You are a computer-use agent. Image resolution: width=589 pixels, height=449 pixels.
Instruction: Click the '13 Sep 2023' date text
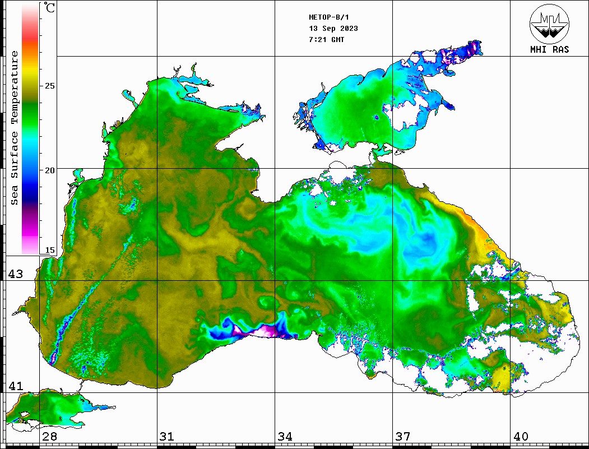(333, 29)
